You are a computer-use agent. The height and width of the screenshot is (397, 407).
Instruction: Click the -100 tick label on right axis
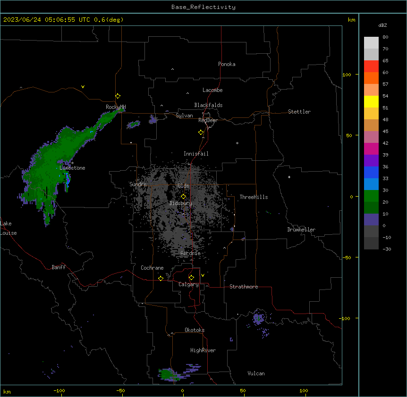pos(345,318)
